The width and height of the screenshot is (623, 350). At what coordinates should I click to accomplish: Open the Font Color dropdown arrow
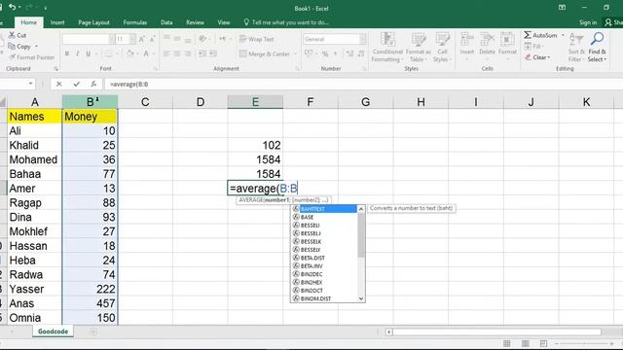[154, 53]
